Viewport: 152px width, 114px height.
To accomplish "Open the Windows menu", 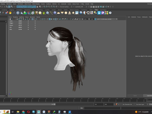I will pyautogui.click(x=9, y=4).
